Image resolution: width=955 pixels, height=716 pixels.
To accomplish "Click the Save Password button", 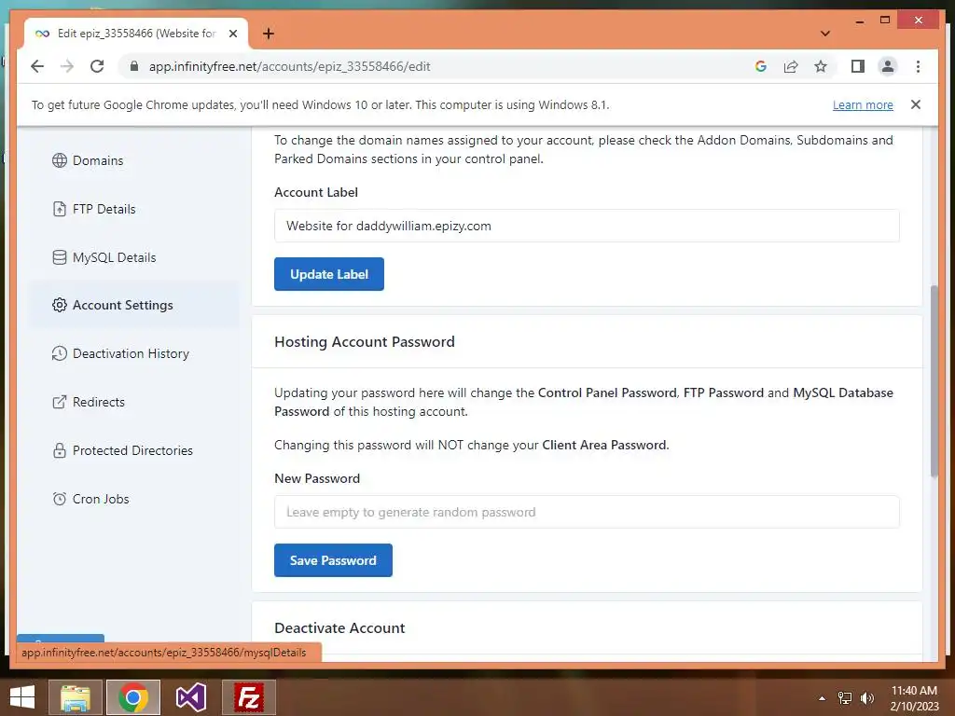I will (x=333, y=560).
